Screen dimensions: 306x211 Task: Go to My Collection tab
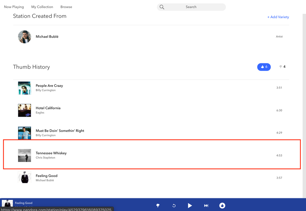[42, 7]
